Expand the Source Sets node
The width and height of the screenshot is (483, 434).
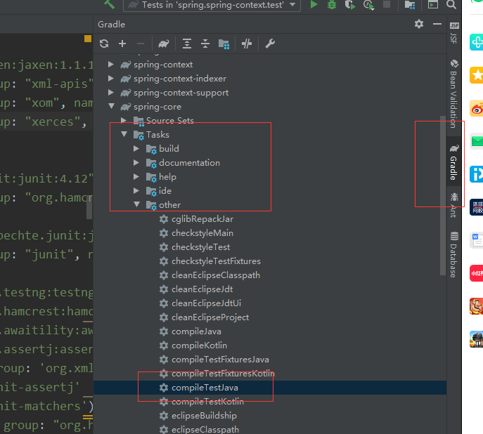[124, 120]
